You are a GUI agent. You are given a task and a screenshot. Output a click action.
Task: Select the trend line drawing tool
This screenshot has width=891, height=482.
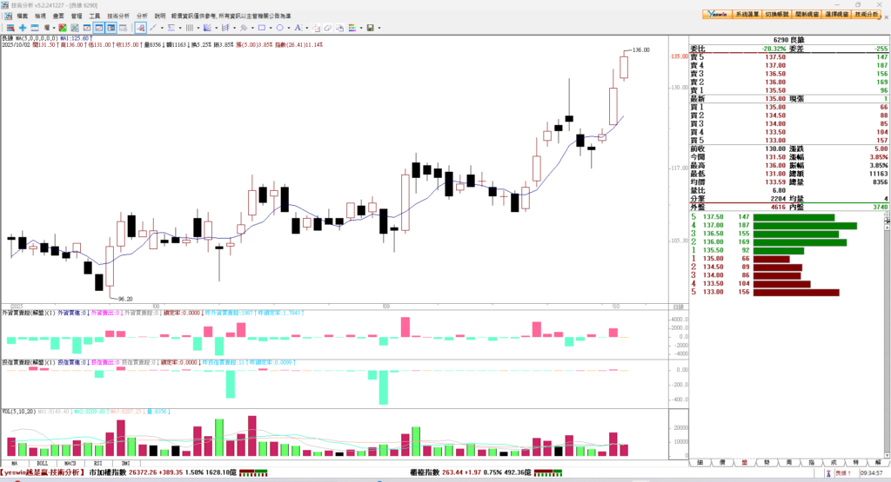coord(153,28)
